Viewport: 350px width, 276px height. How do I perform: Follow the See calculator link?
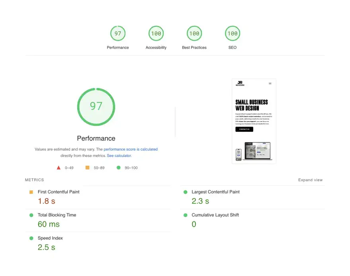[119, 156]
